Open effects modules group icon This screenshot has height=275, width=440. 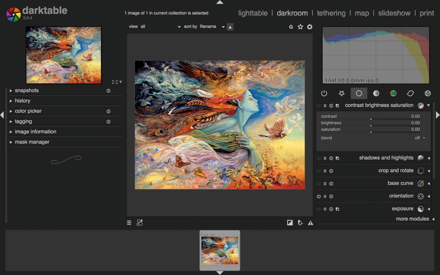pyautogui.click(x=428, y=93)
